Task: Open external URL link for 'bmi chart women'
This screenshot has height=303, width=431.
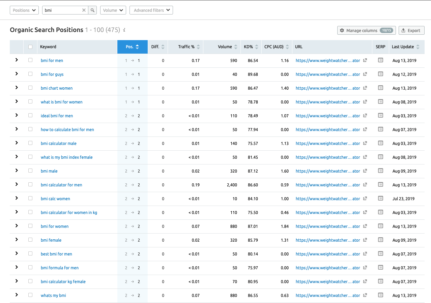Action: (365, 88)
